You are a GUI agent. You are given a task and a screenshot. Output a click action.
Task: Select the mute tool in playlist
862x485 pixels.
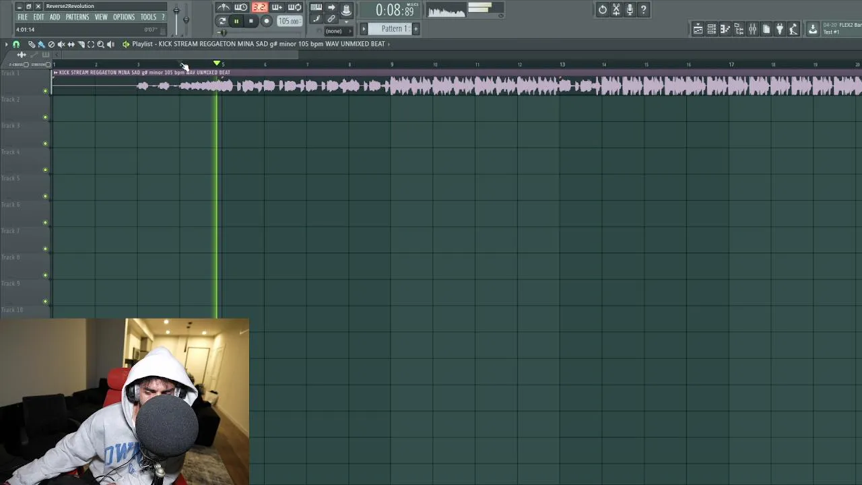(x=61, y=44)
